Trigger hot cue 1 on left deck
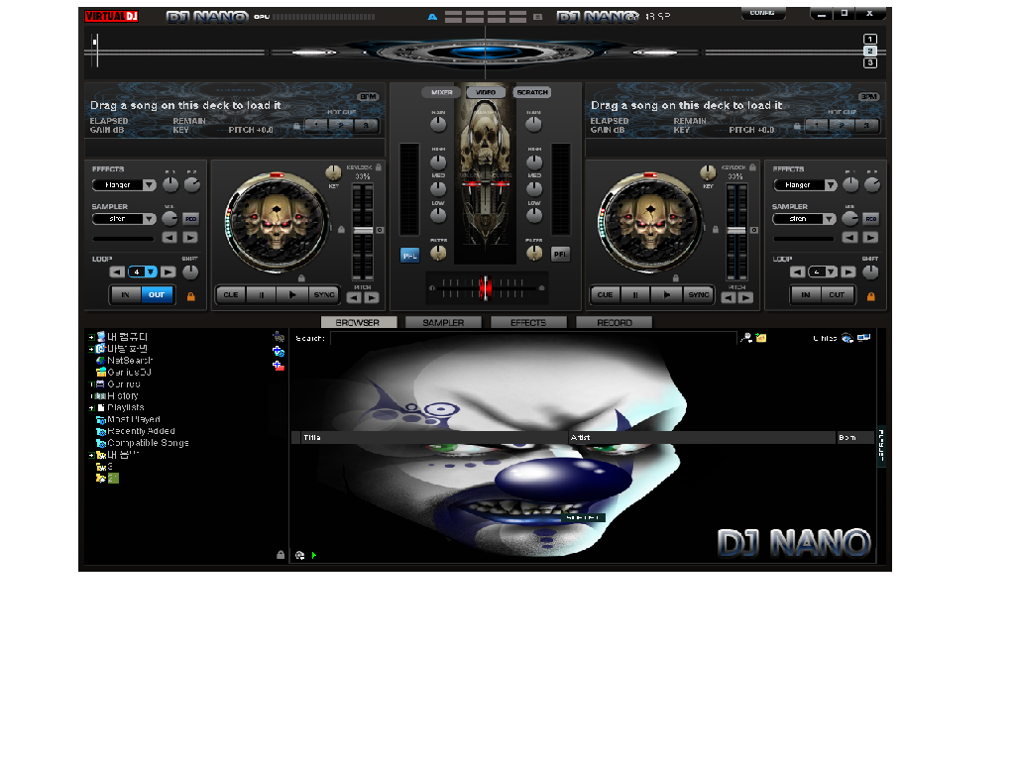Viewport: 1015px width, 761px height. click(x=316, y=126)
